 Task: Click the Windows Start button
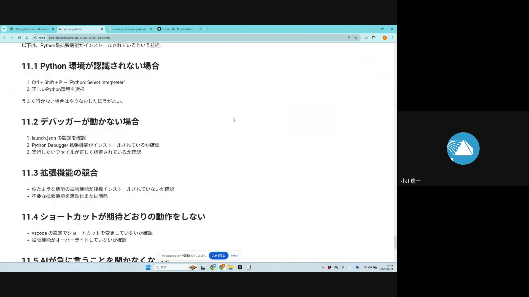pos(148,267)
